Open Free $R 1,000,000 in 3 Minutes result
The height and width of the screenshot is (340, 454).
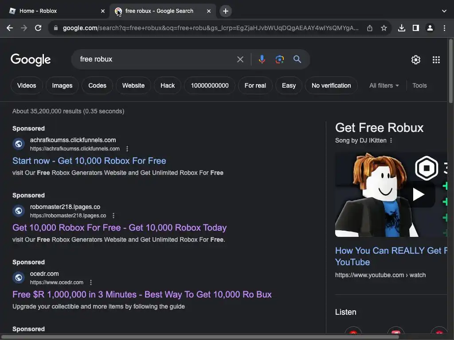(142, 294)
